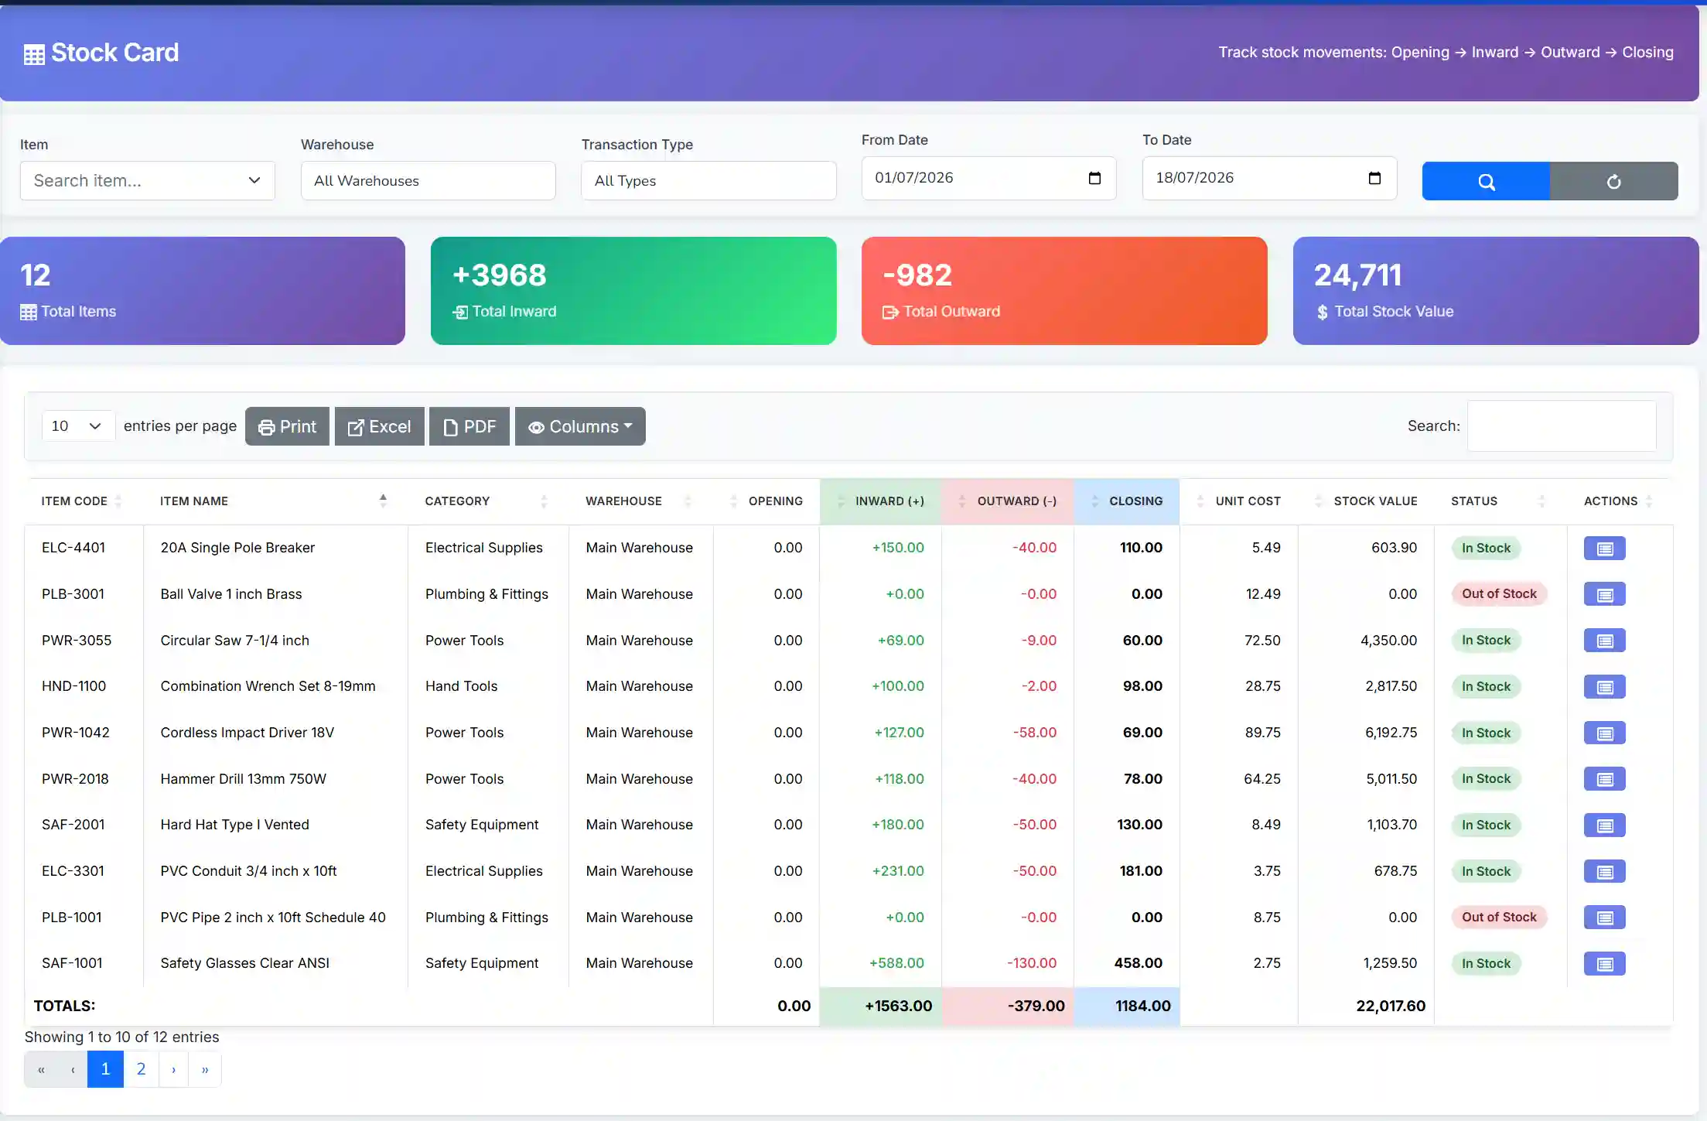The image size is (1707, 1121).
Task: Click the Total Outward summary card
Action: point(1064,291)
